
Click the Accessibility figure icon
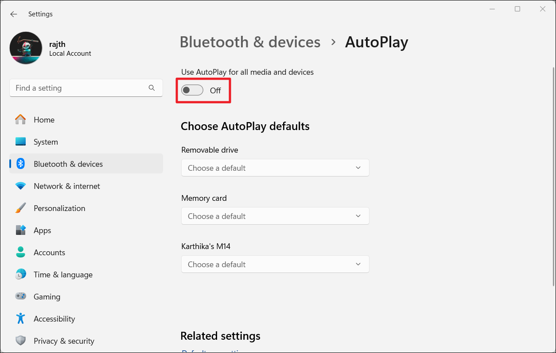pos(20,318)
